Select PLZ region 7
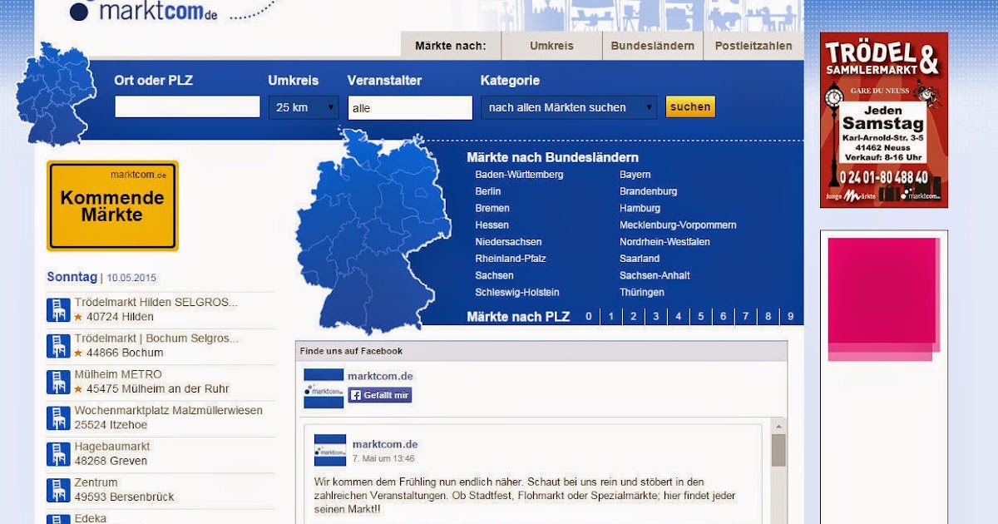 [746, 316]
